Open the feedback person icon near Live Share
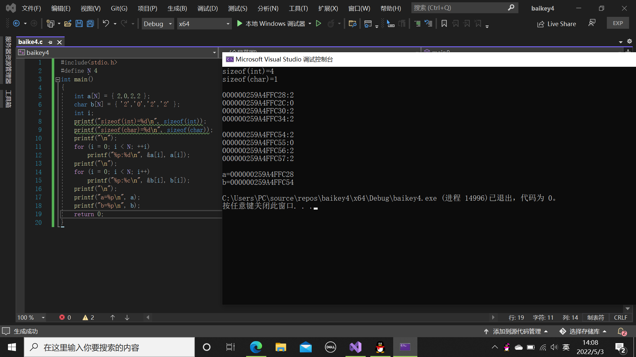The height and width of the screenshot is (357, 636). point(592,23)
